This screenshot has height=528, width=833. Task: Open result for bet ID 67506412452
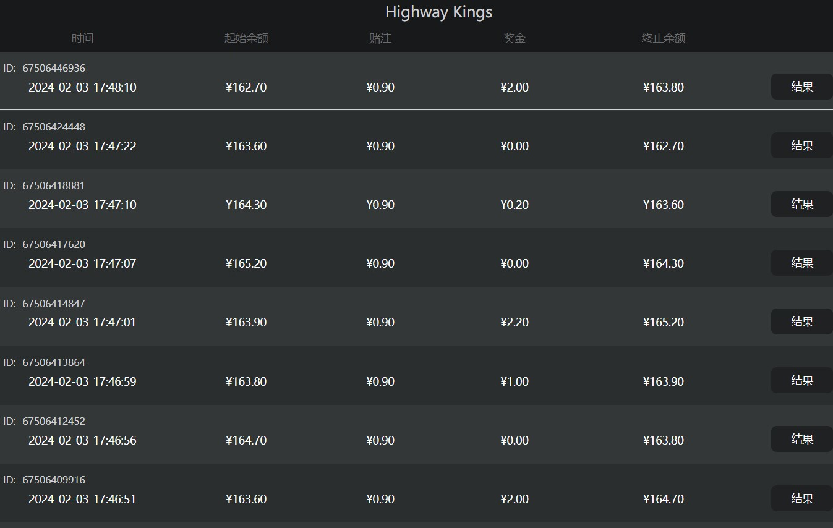pos(801,439)
